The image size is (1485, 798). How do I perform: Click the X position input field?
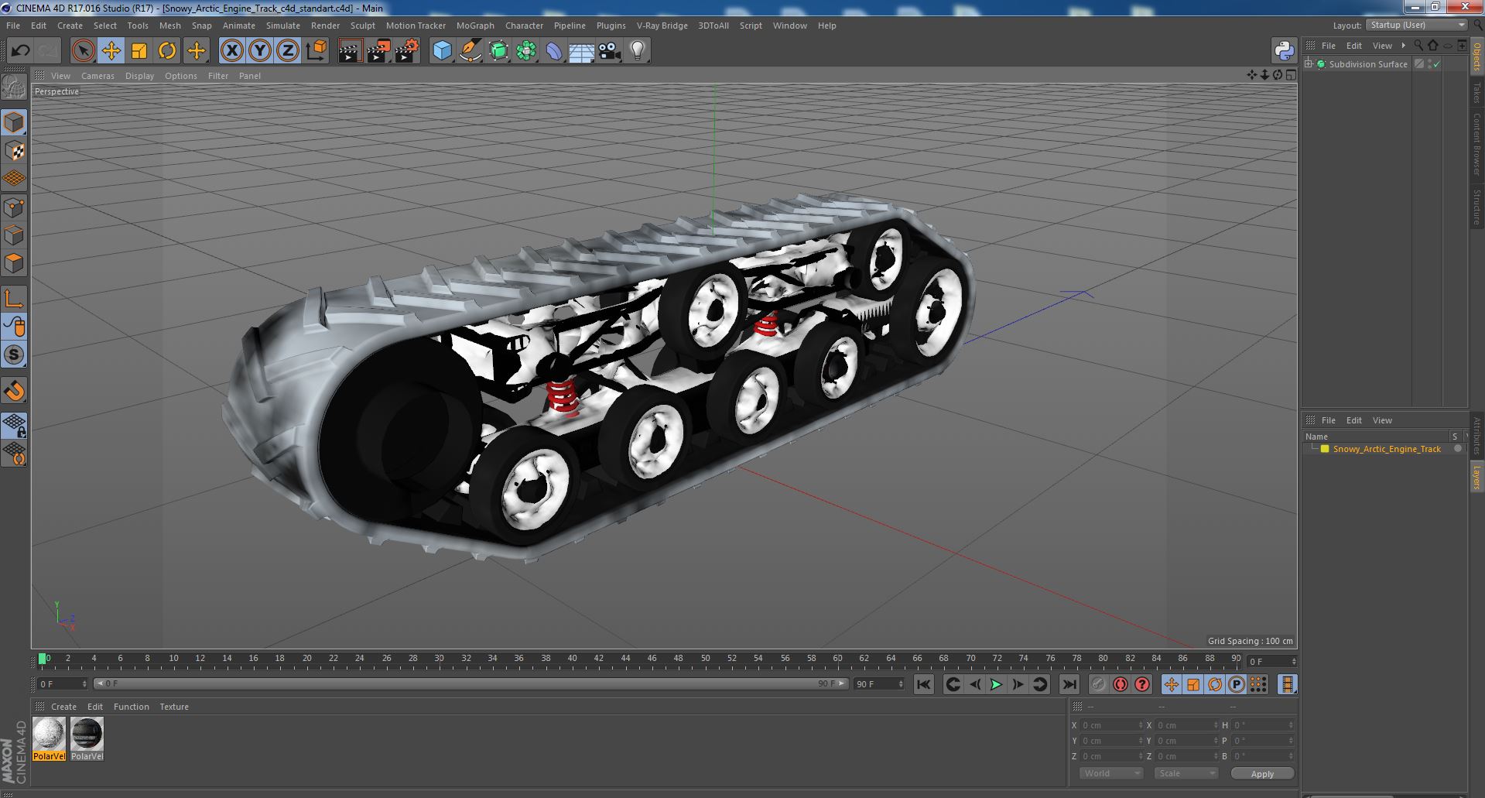point(1110,725)
